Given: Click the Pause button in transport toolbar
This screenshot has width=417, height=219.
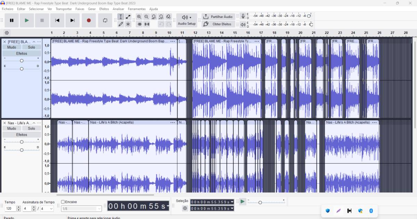Looking at the screenshot, I should pos(11,20).
